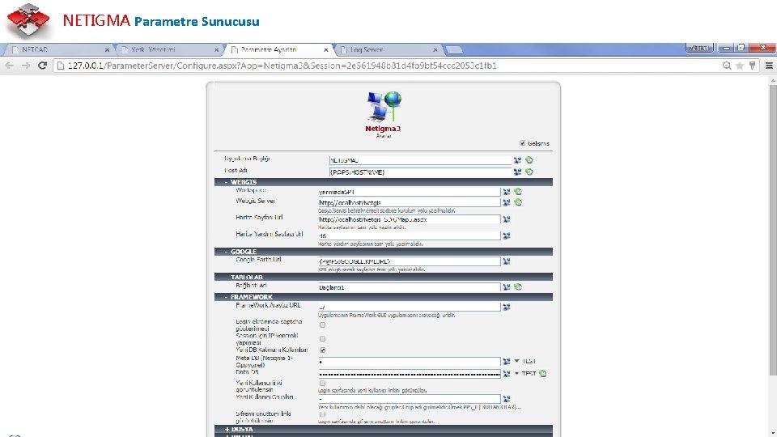The height and width of the screenshot is (437, 777).
Task: Enable Login ekranında captcha gösterilmesi checkbox
Action: coord(323,325)
